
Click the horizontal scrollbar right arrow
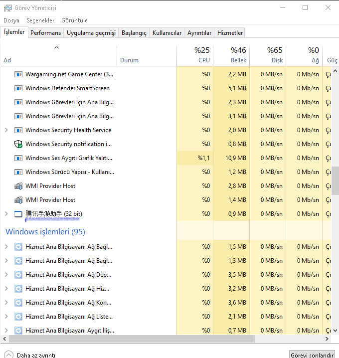tap(327, 339)
